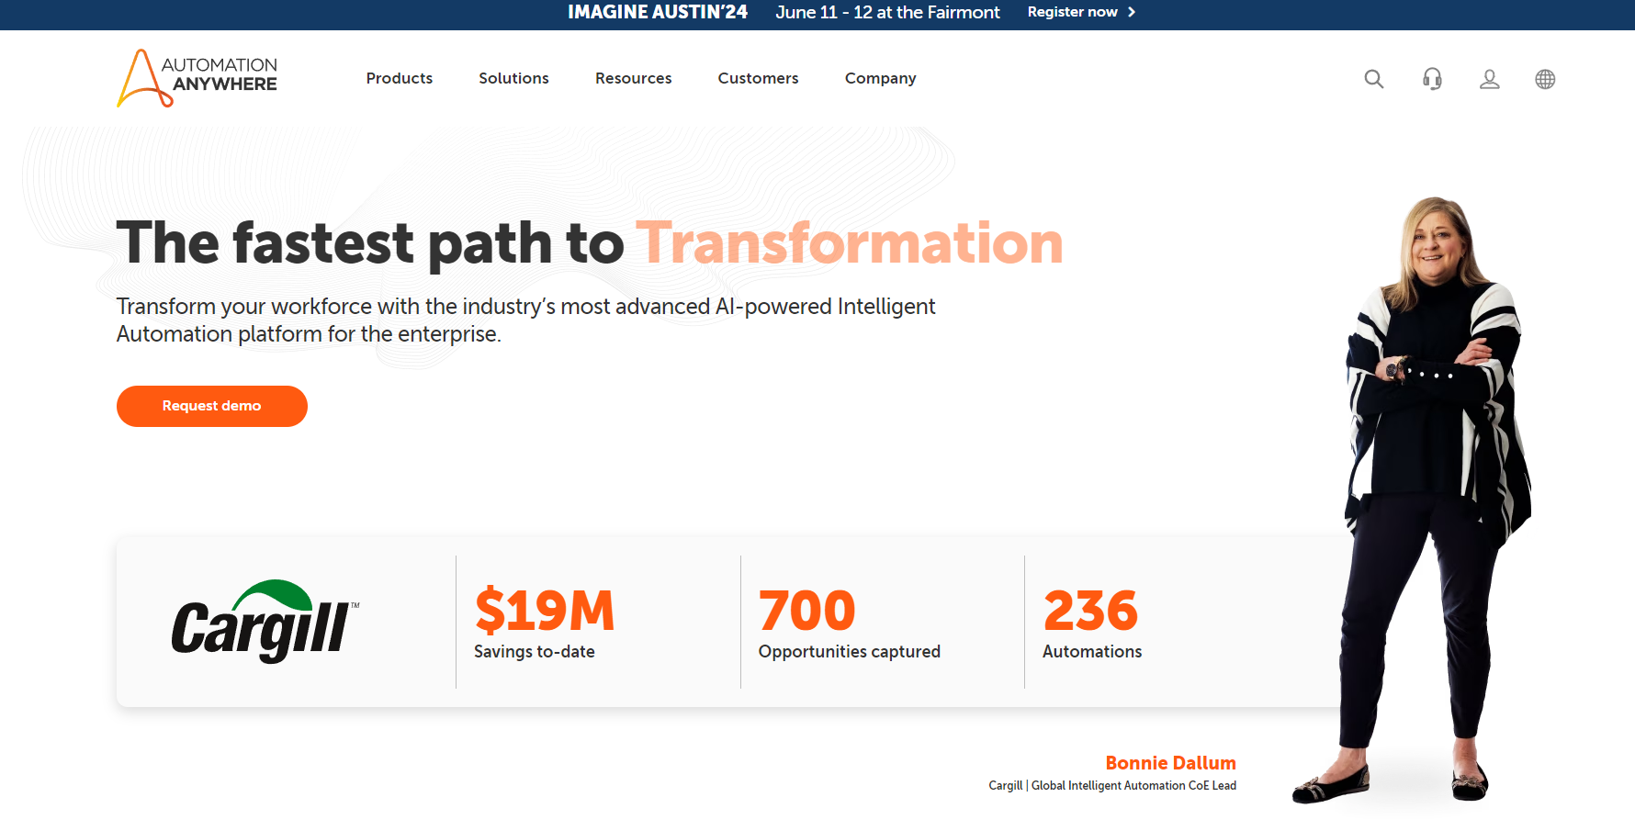Click the Bonnie Dallum name caption
Viewport: 1635px width, 831px height.
click(1170, 763)
